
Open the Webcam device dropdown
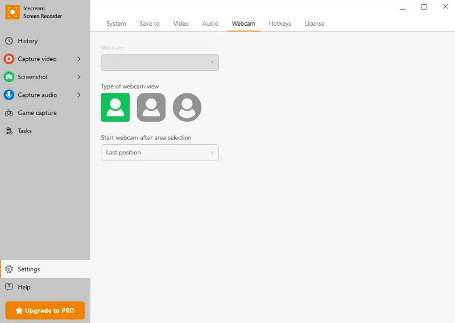tap(160, 62)
